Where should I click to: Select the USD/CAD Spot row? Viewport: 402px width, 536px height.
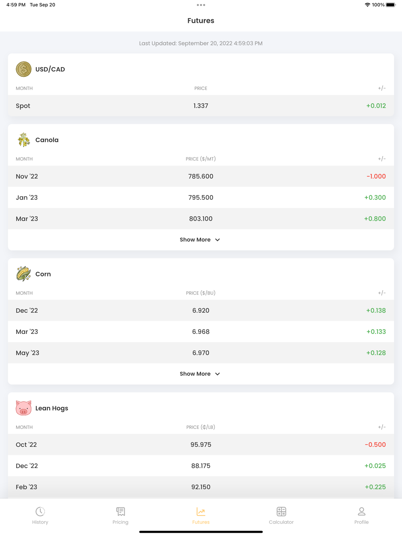(201, 106)
